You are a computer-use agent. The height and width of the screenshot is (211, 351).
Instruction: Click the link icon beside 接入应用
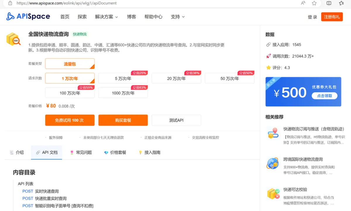pyautogui.click(x=268, y=45)
